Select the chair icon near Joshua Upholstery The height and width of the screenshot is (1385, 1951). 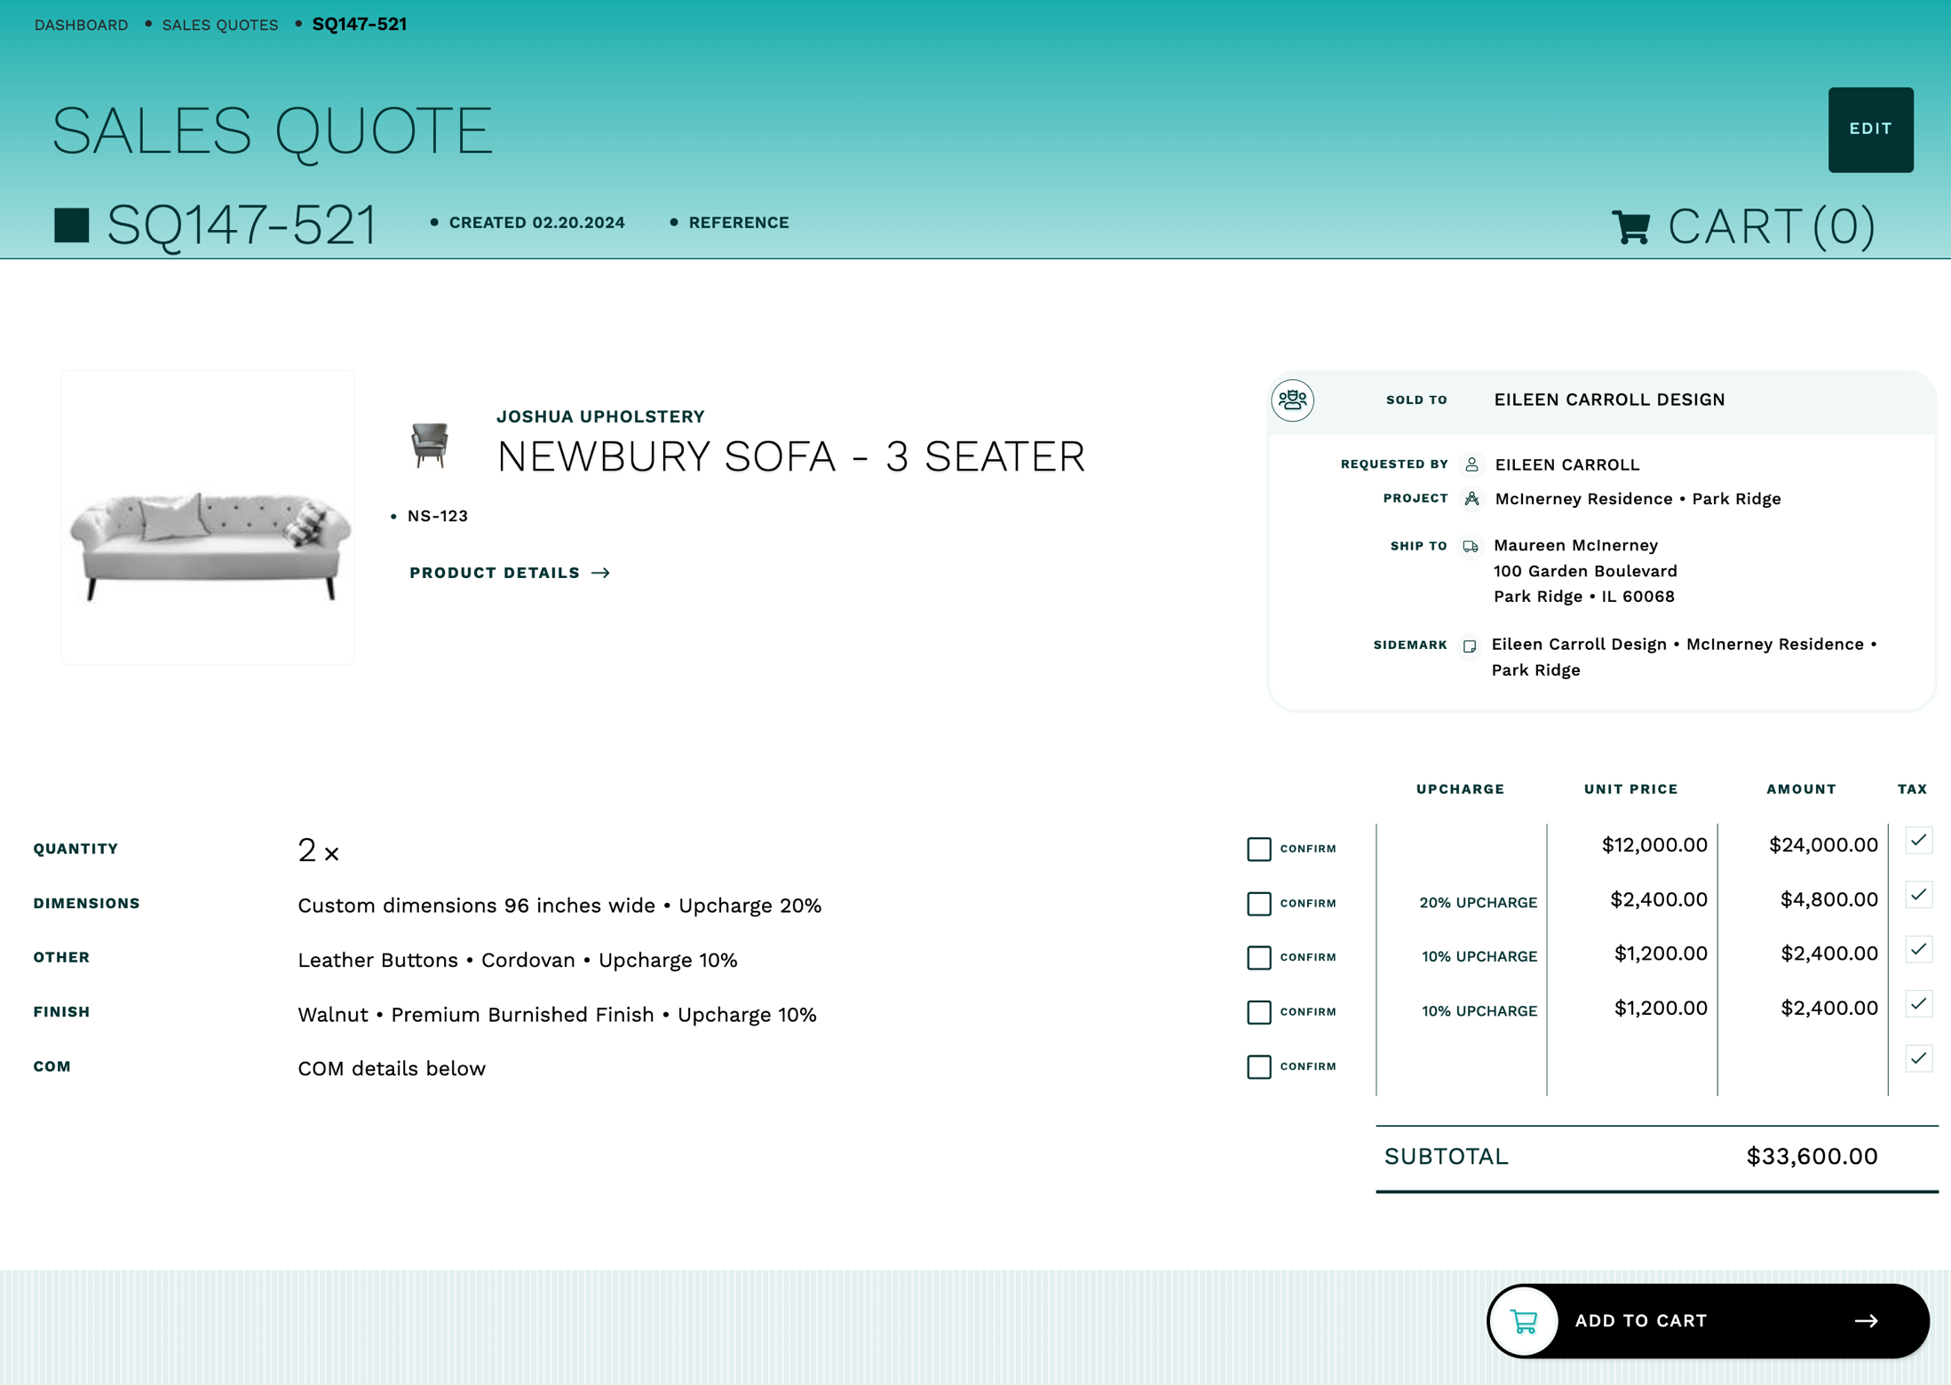click(432, 445)
